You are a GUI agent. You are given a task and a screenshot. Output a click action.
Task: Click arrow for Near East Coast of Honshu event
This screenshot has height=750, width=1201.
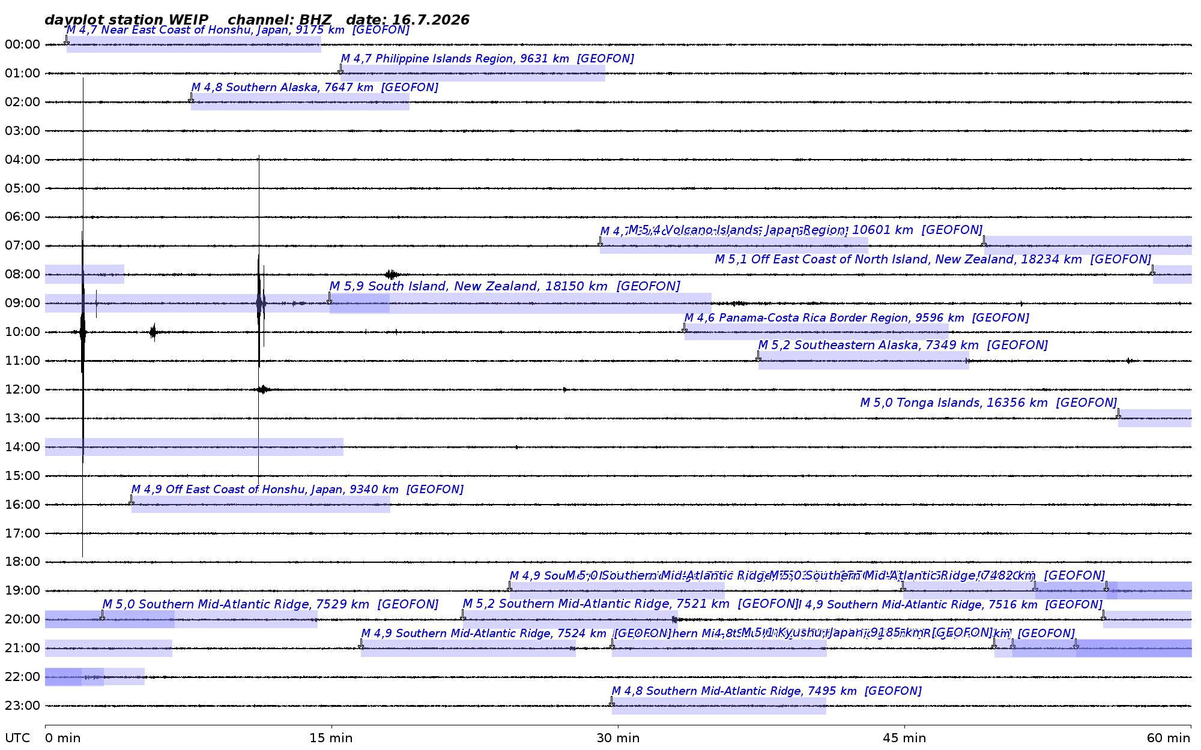67,40
